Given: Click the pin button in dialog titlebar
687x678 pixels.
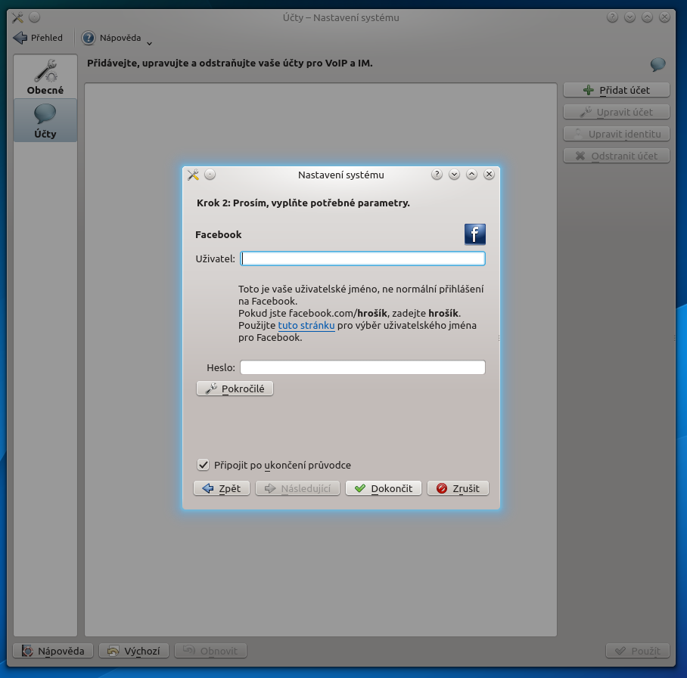Looking at the screenshot, I should pyautogui.click(x=210, y=175).
